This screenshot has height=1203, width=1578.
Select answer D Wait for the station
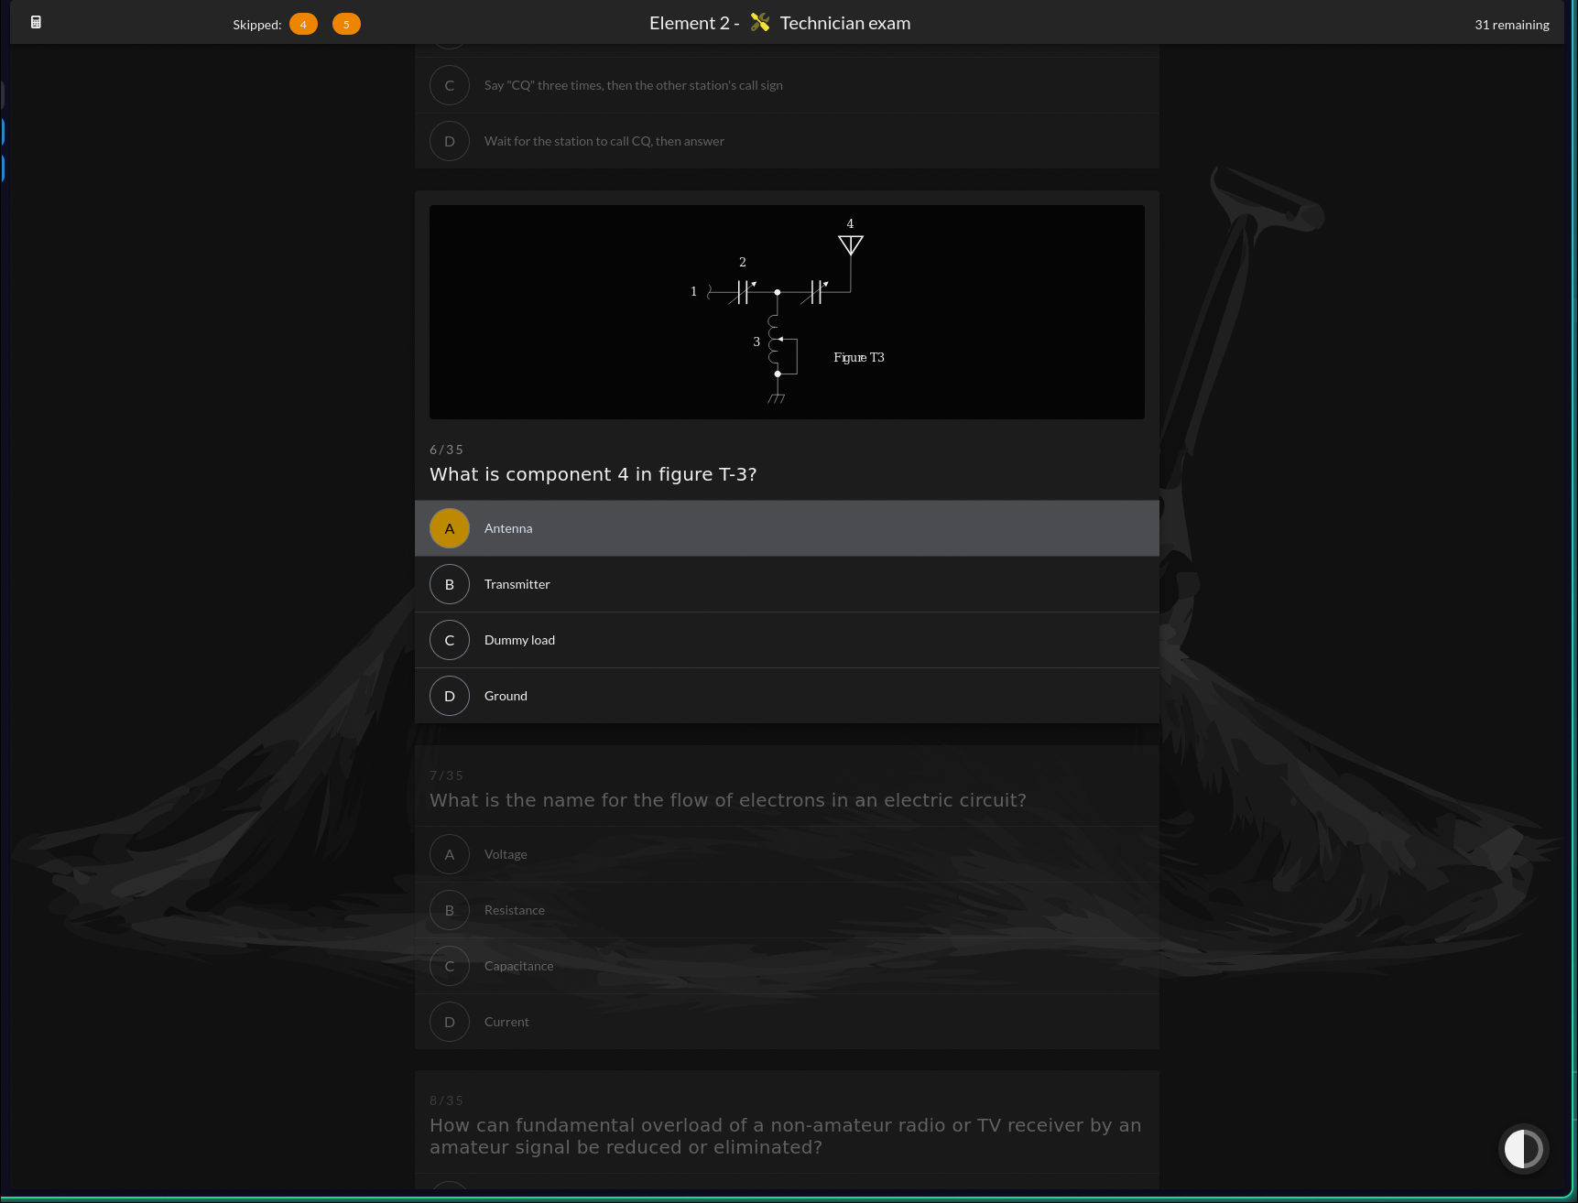[x=787, y=141]
